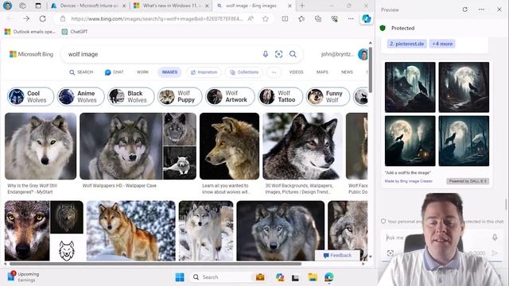
Task: Select the Black Wolves filter chip
Action: pos(131,97)
